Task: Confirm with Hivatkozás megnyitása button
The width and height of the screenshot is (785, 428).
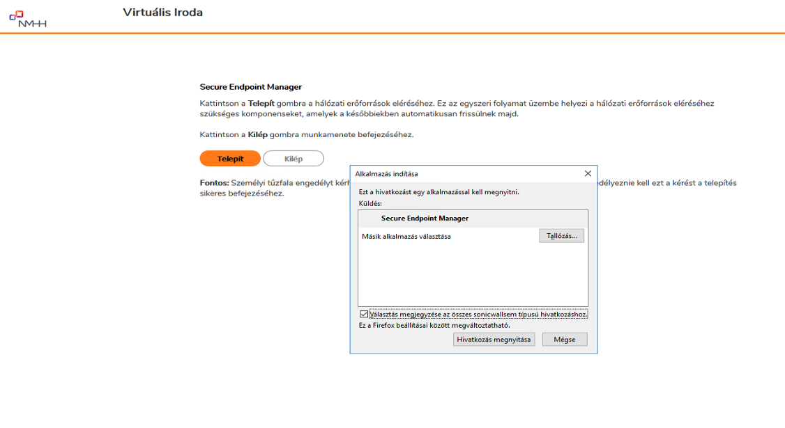Action: click(494, 340)
